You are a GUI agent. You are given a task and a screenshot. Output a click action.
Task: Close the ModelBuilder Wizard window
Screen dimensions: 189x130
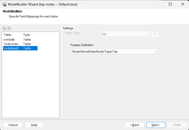point(183,4)
